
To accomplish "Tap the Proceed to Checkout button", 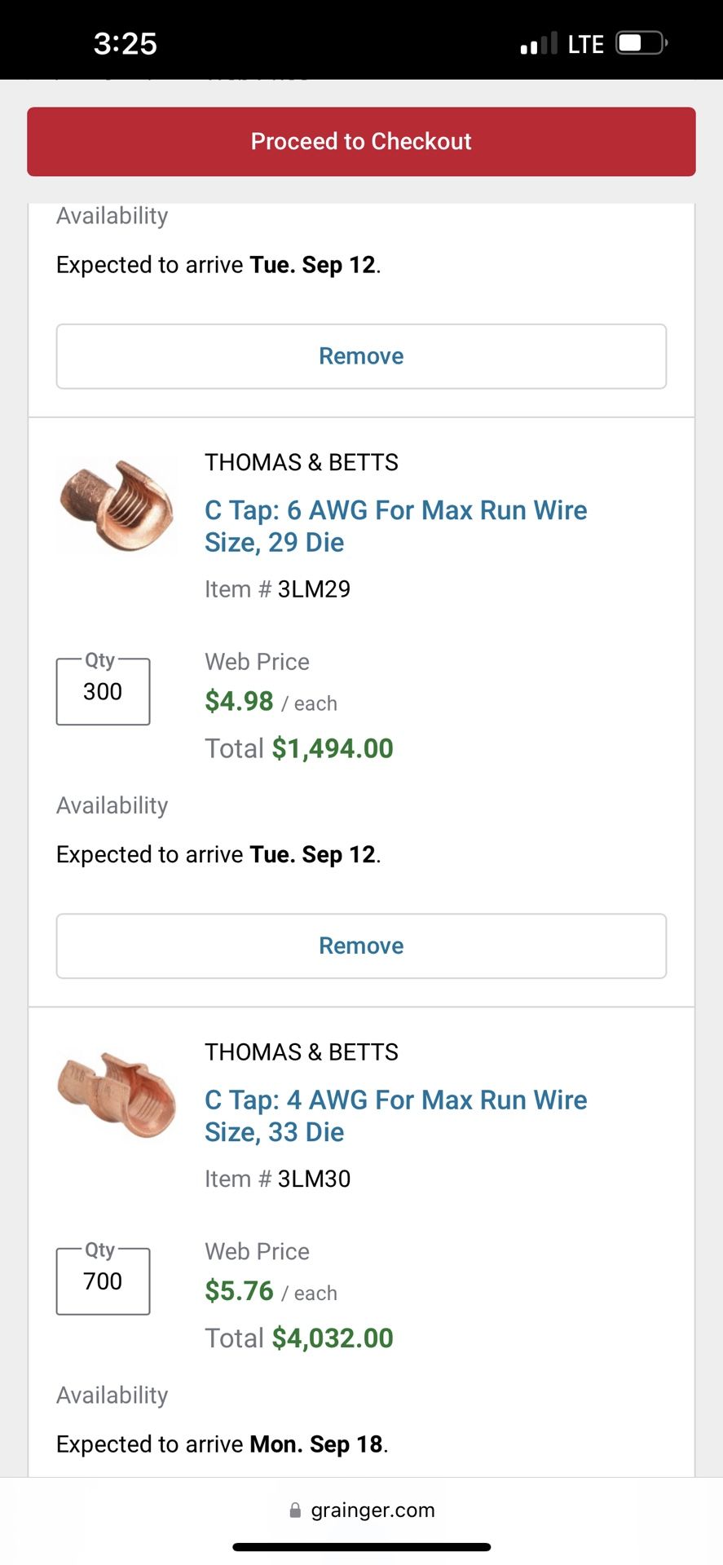I will tap(361, 141).
